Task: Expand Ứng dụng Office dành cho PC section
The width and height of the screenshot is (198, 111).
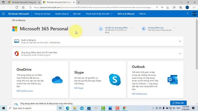Action: 180,54
